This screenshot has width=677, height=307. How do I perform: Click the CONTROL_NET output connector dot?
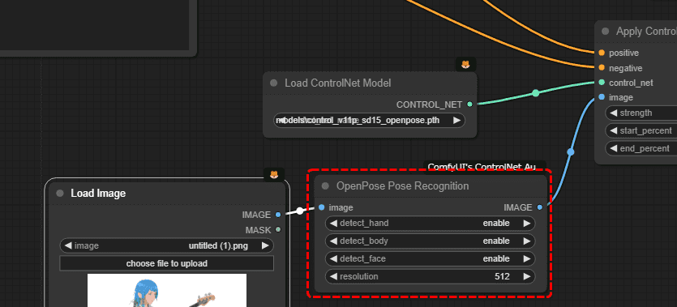(x=469, y=104)
